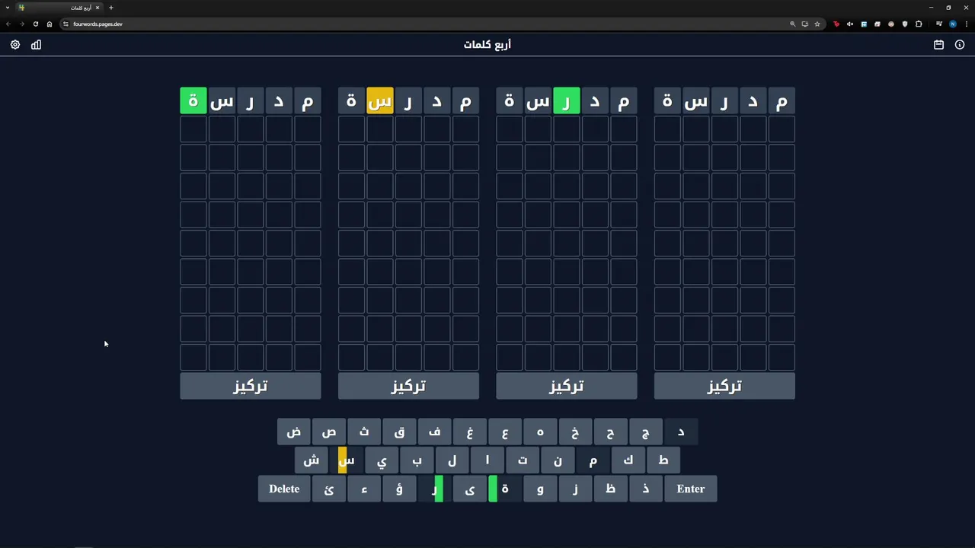Tap the ك key
The image size is (975, 548).
coord(628,460)
